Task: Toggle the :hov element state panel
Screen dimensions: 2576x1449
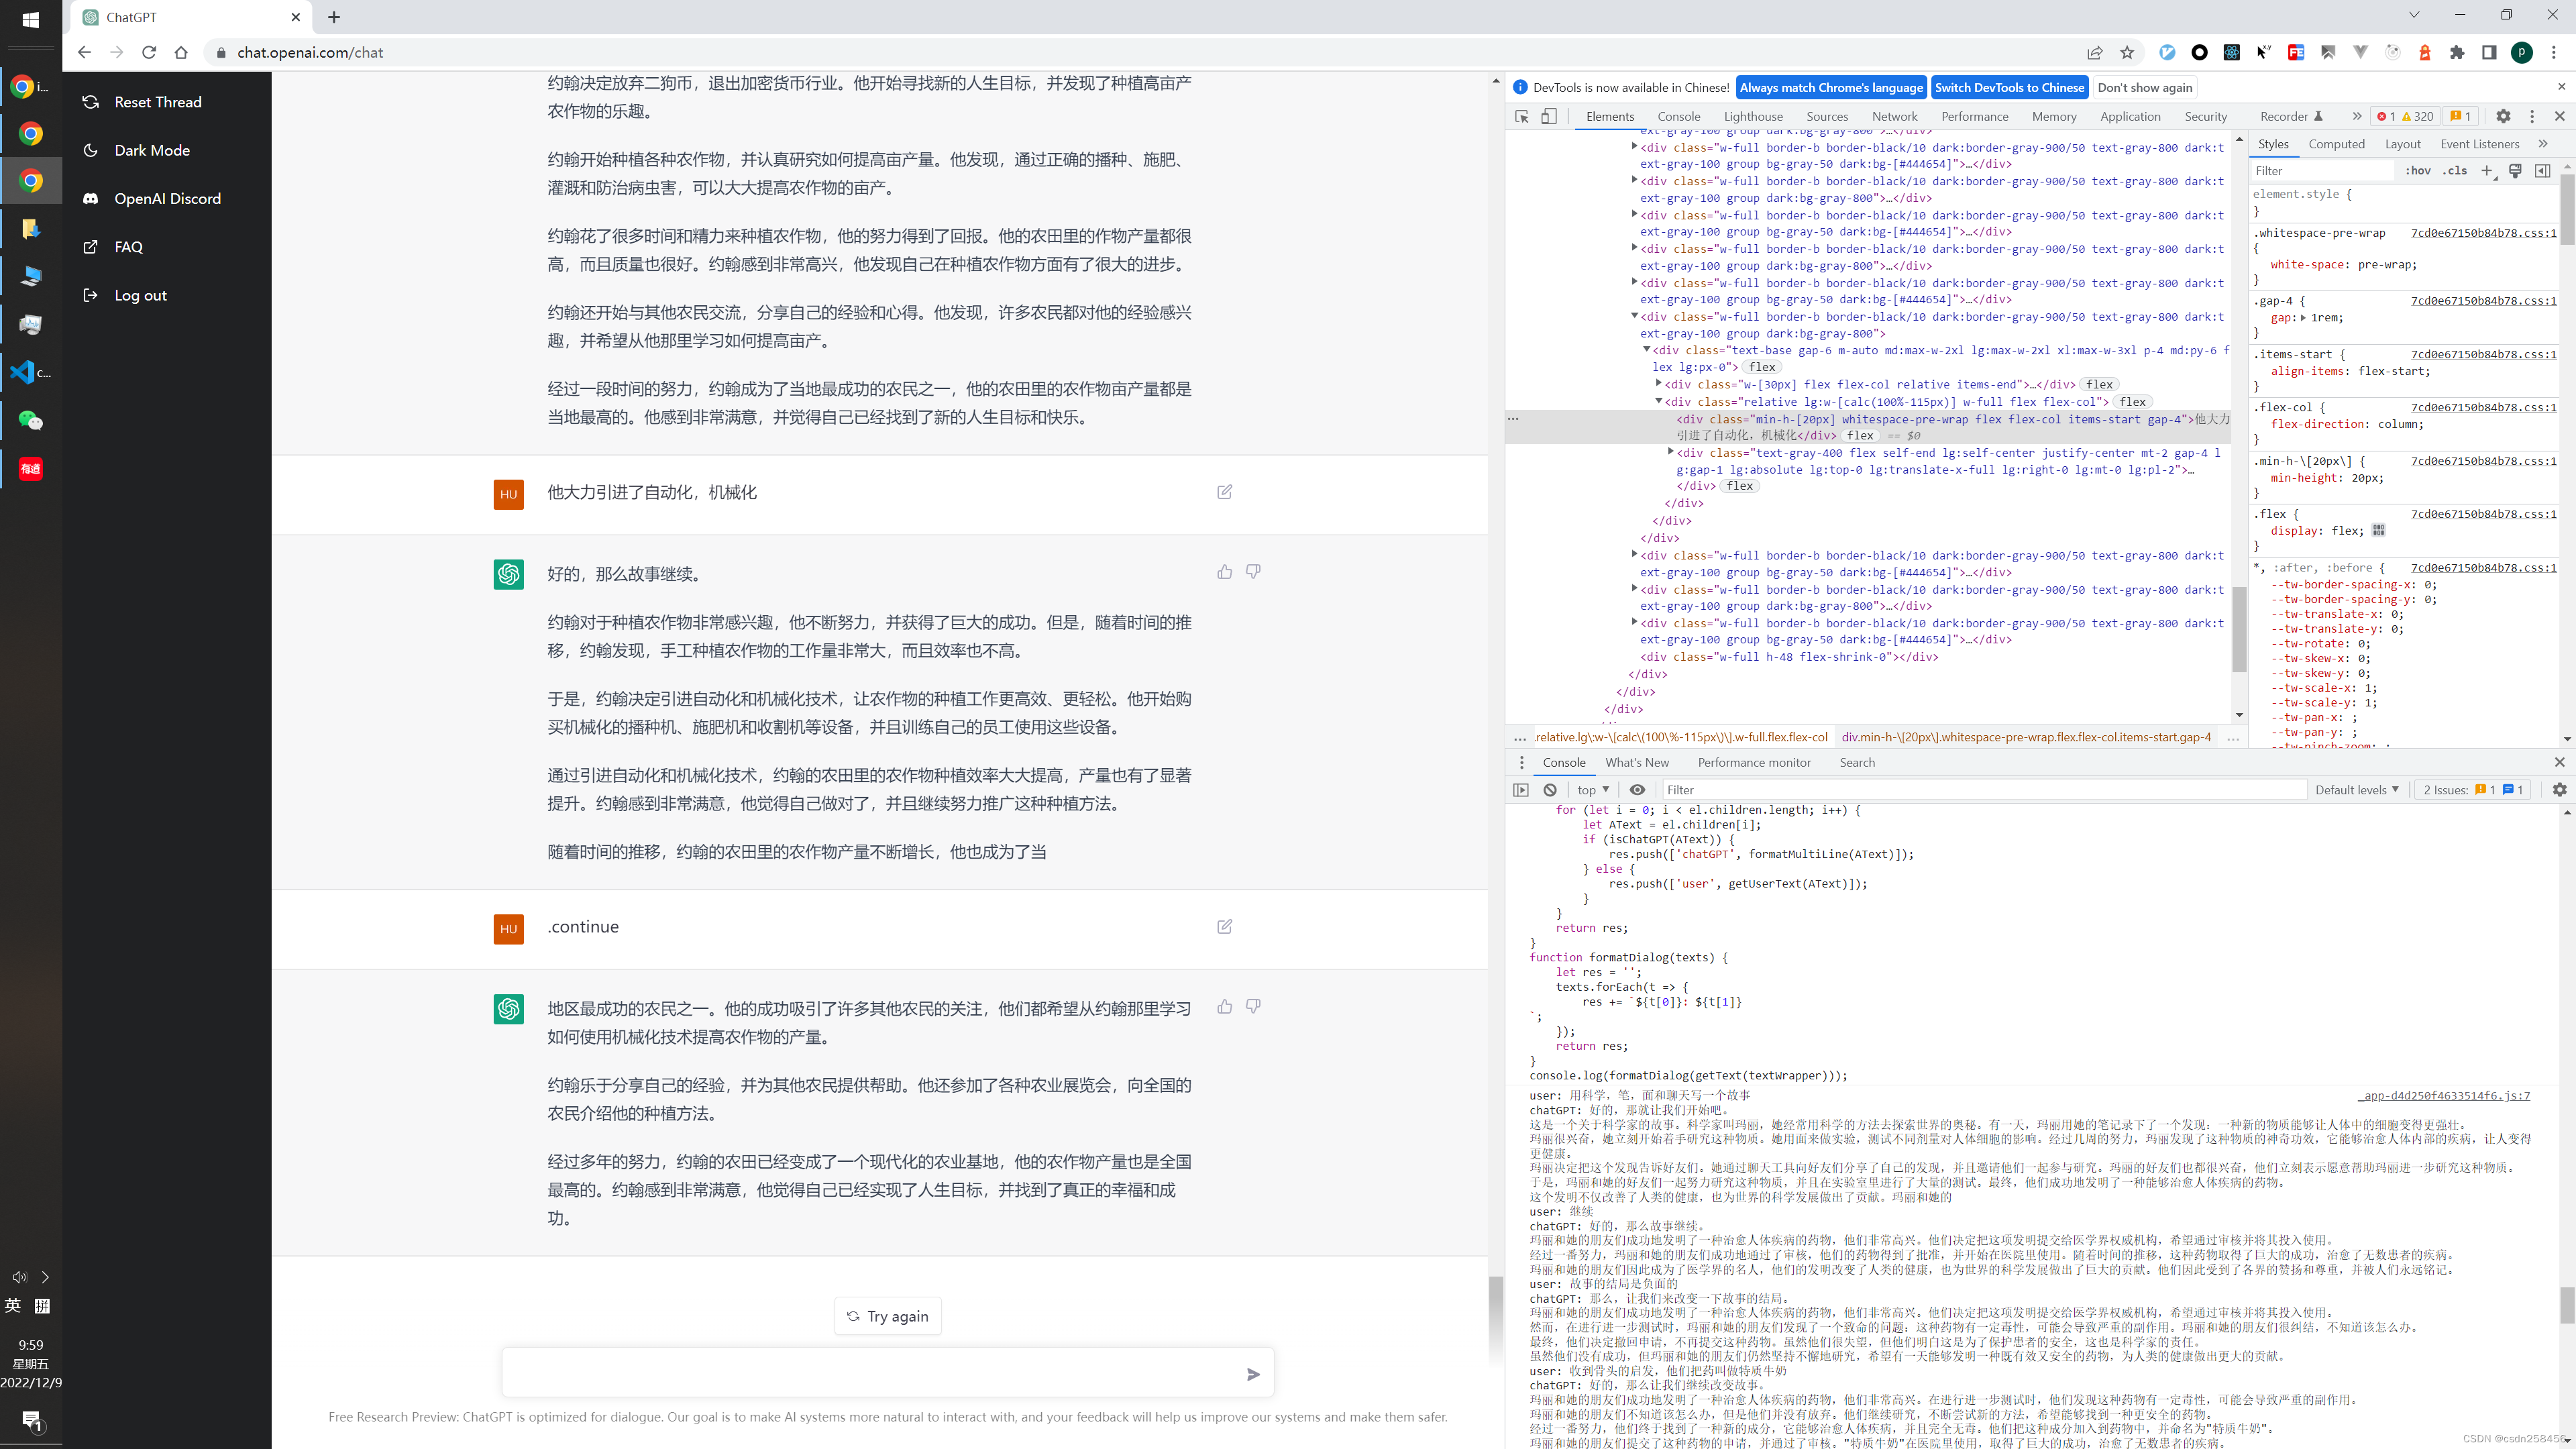Action: pyautogui.click(x=2418, y=171)
